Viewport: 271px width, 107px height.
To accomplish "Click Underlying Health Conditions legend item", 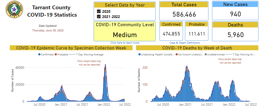I will coord(156,55).
